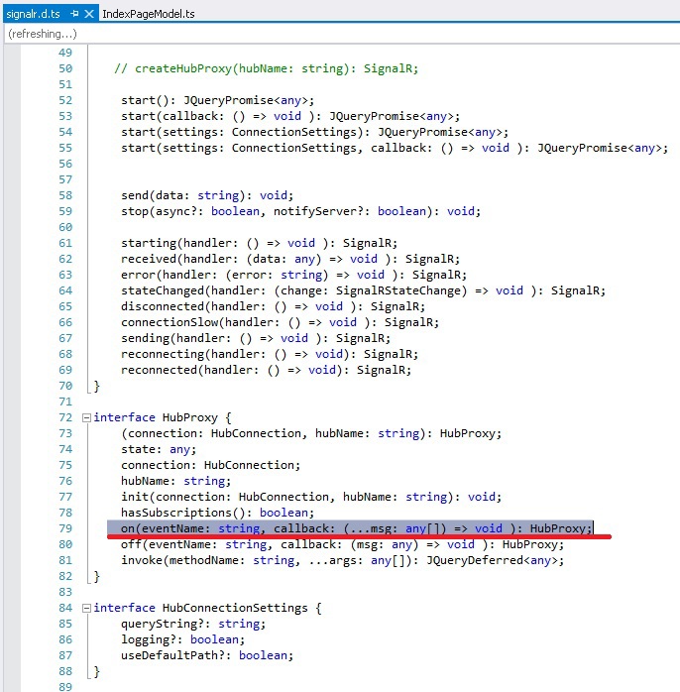Click the 'reconnected(handler:' line
This screenshot has width=680, height=692.
(266, 370)
